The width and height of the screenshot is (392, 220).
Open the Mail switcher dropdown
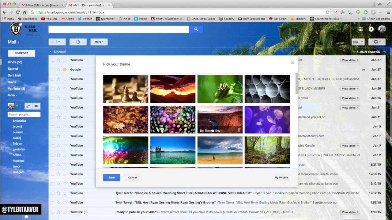pos(13,42)
